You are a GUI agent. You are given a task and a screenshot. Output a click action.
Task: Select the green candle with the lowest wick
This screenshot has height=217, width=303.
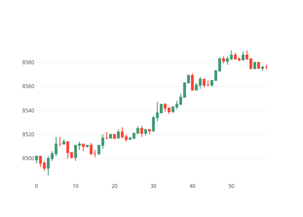click(48, 163)
